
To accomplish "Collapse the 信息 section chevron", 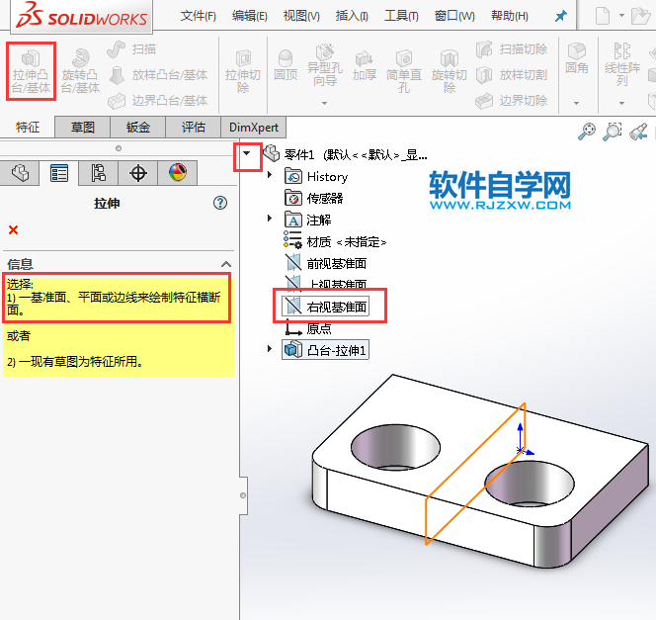I will tap(226, 264).
